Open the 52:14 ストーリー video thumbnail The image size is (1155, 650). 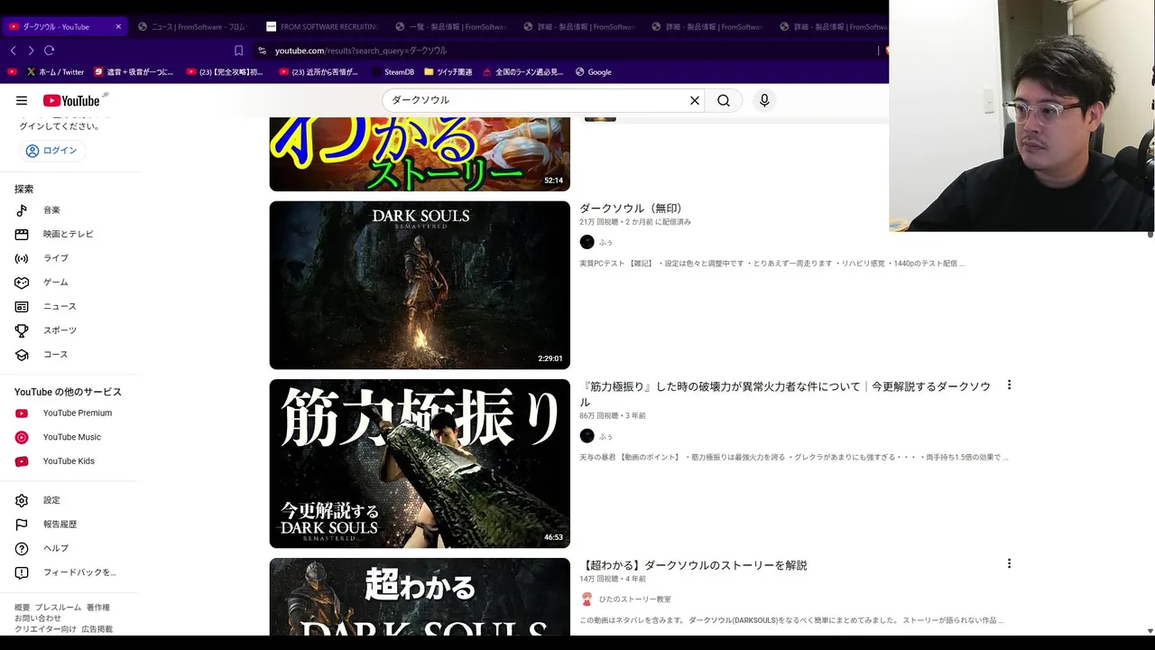(420, 154)
